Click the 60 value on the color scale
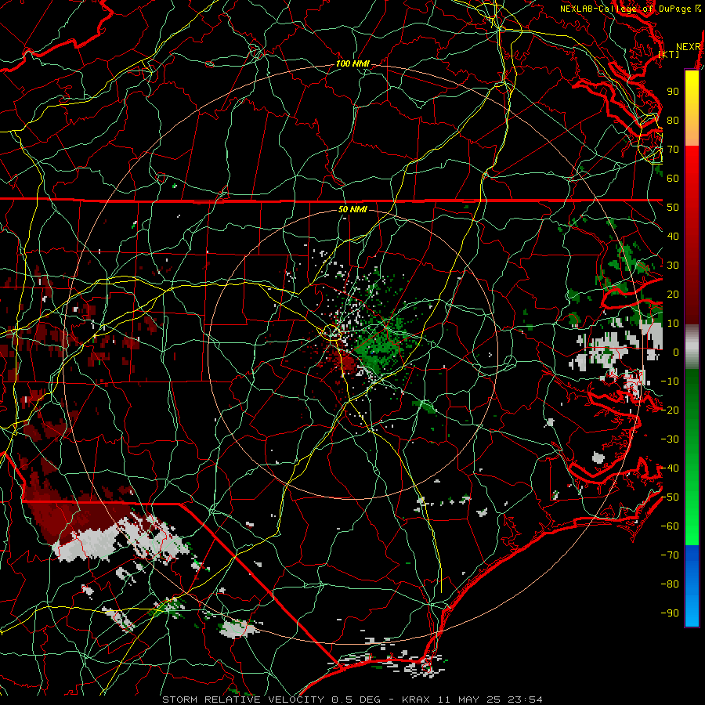This screenshot has width=705, height=705. click(x=673, y=178)
